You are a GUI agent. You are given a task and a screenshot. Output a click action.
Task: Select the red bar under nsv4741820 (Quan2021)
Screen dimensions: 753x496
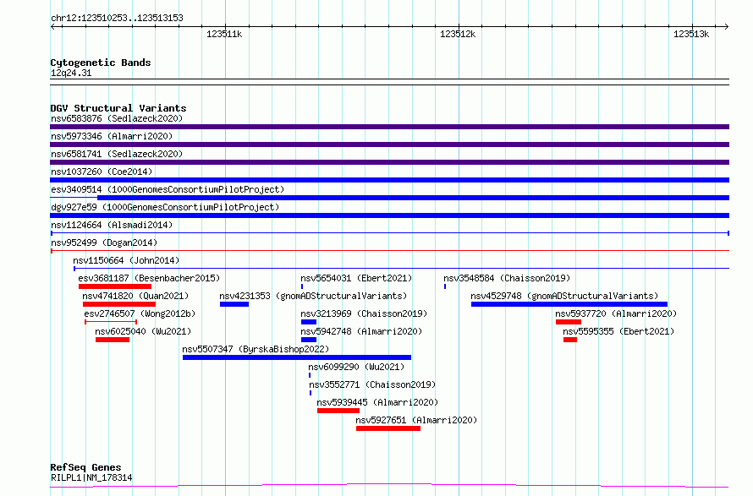pos(119,304)
